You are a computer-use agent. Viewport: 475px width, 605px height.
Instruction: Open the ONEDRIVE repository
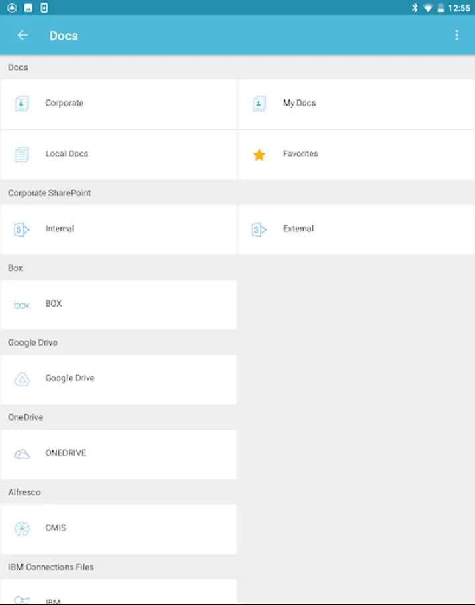point(119,454)
